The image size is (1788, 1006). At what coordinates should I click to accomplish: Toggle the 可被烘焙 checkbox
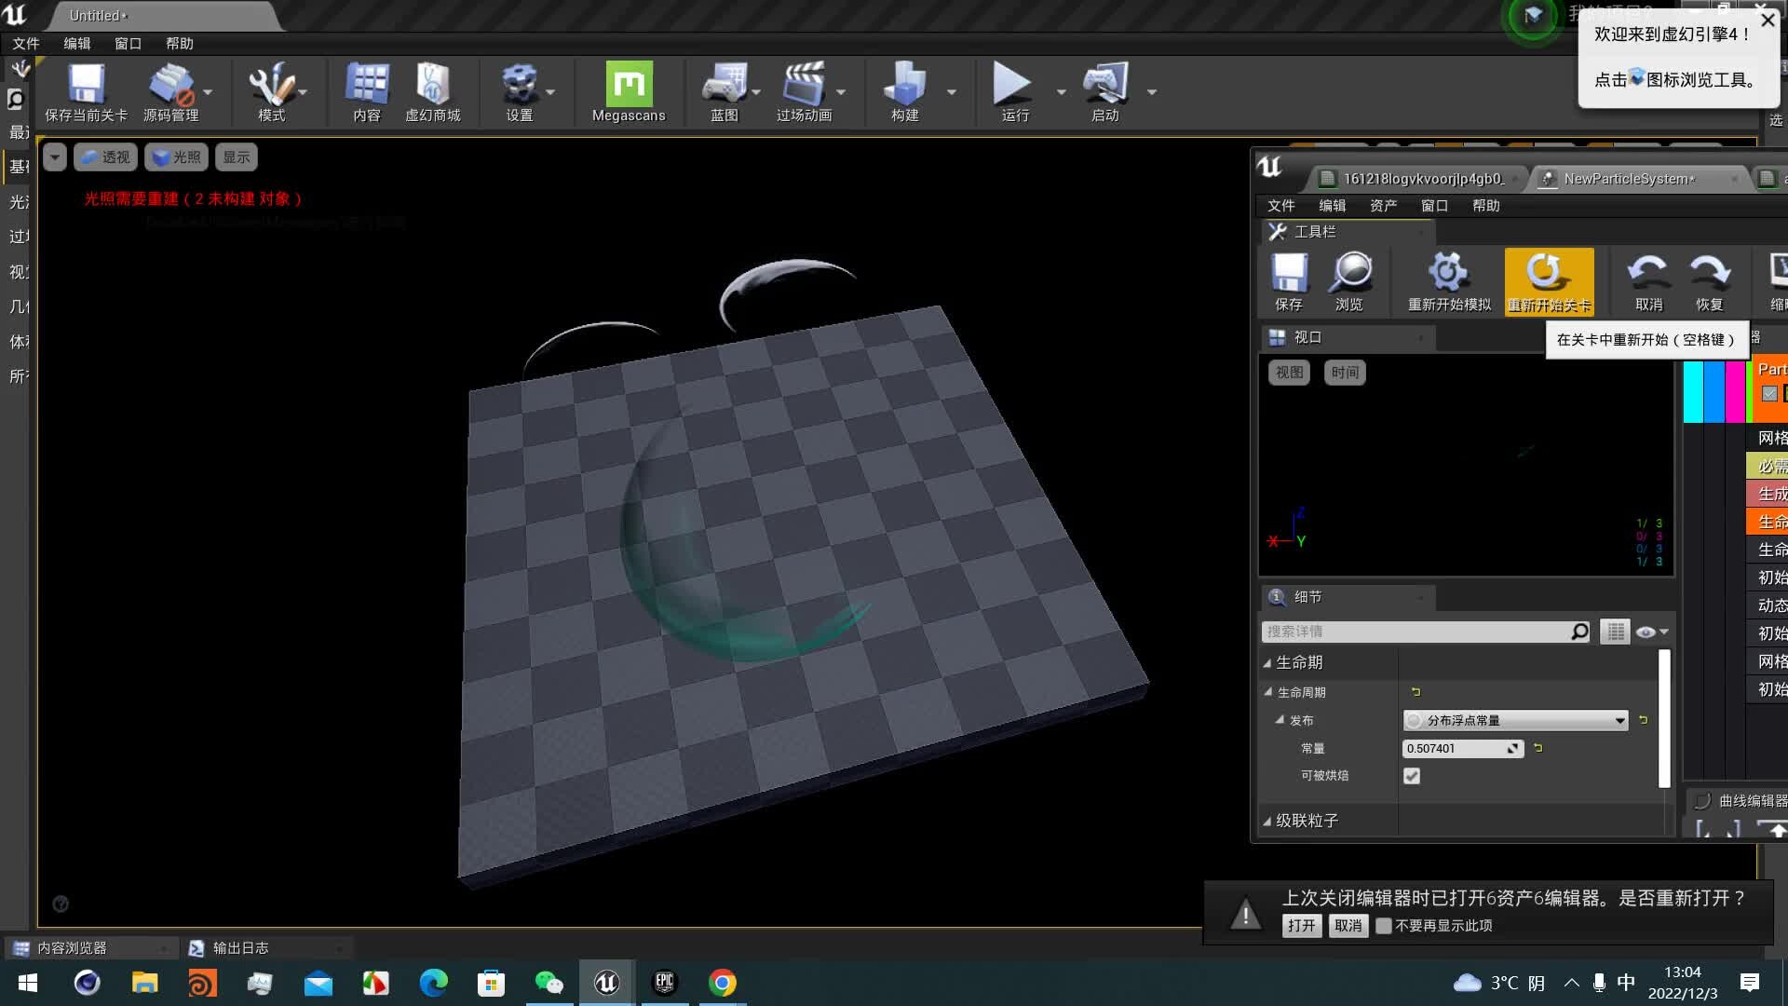1412,776
